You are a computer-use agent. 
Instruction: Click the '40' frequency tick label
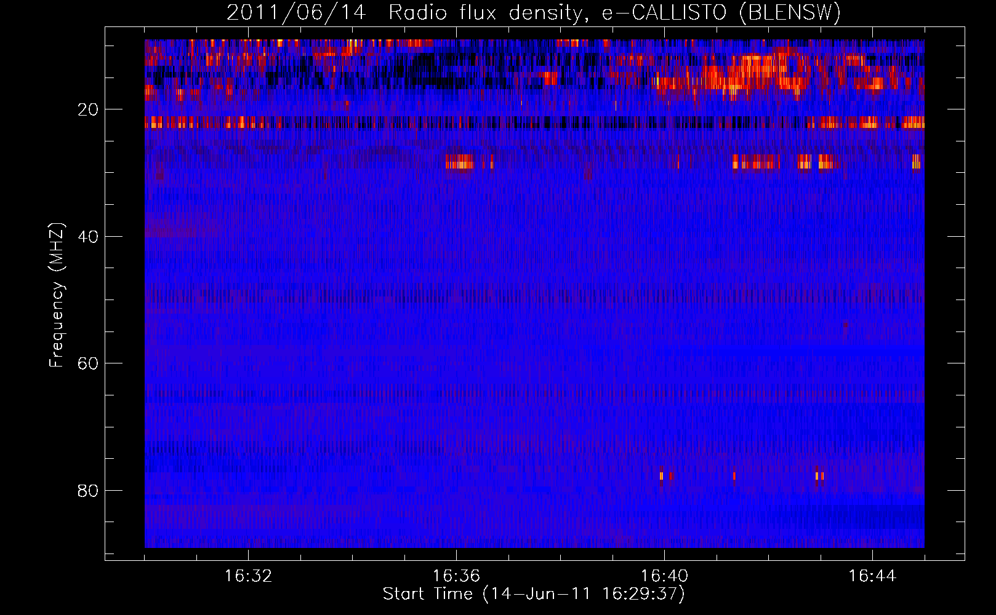(x=88, y=237)
